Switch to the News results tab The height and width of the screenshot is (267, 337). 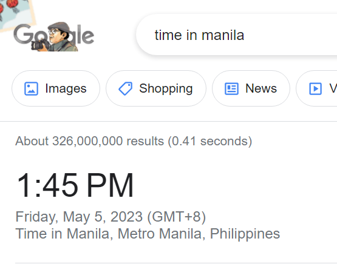click(x=251, y=88)
